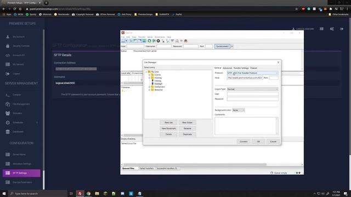Click the directory listing filter toolbar icon
351x197 pixels.
click(172, 41)
